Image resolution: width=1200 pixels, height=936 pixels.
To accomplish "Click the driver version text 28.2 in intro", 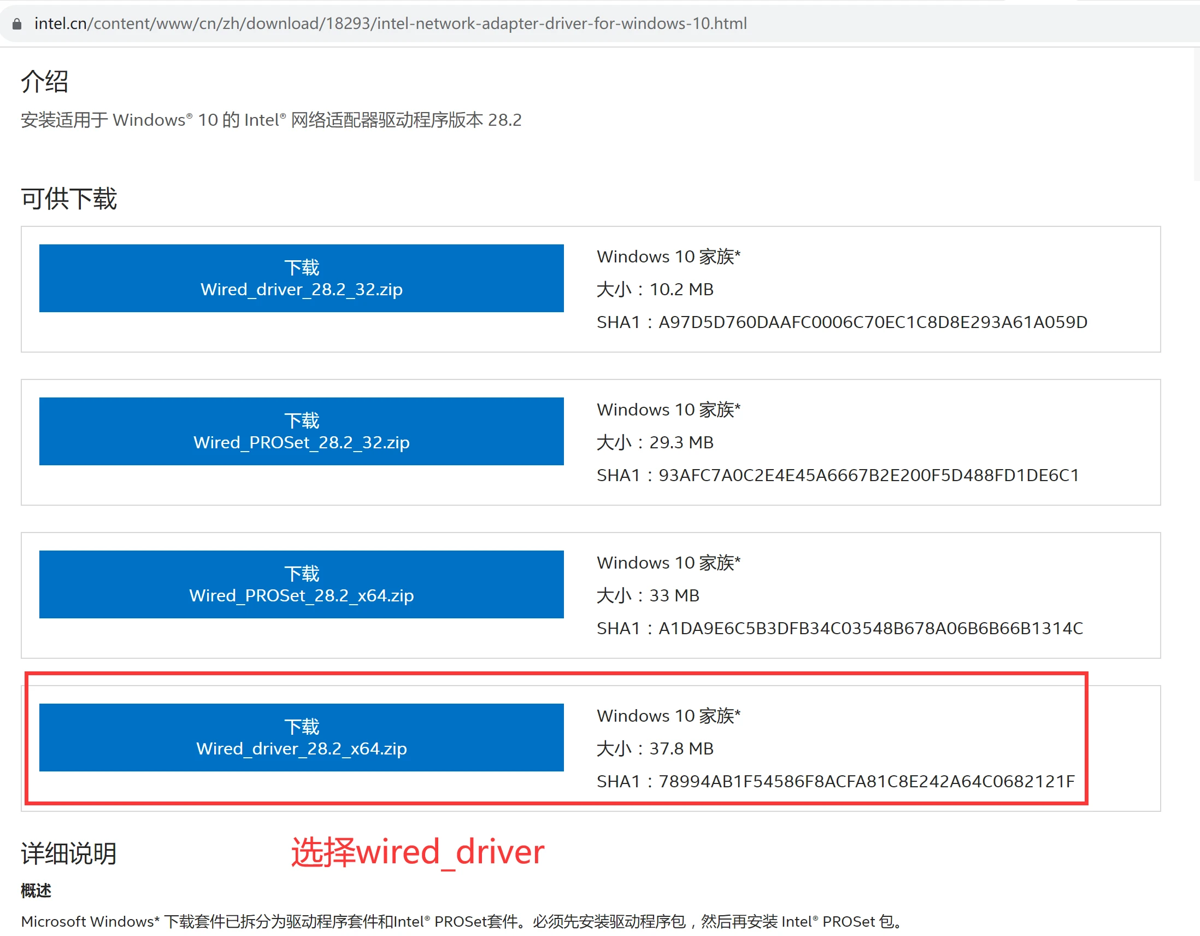I will 505,120.
